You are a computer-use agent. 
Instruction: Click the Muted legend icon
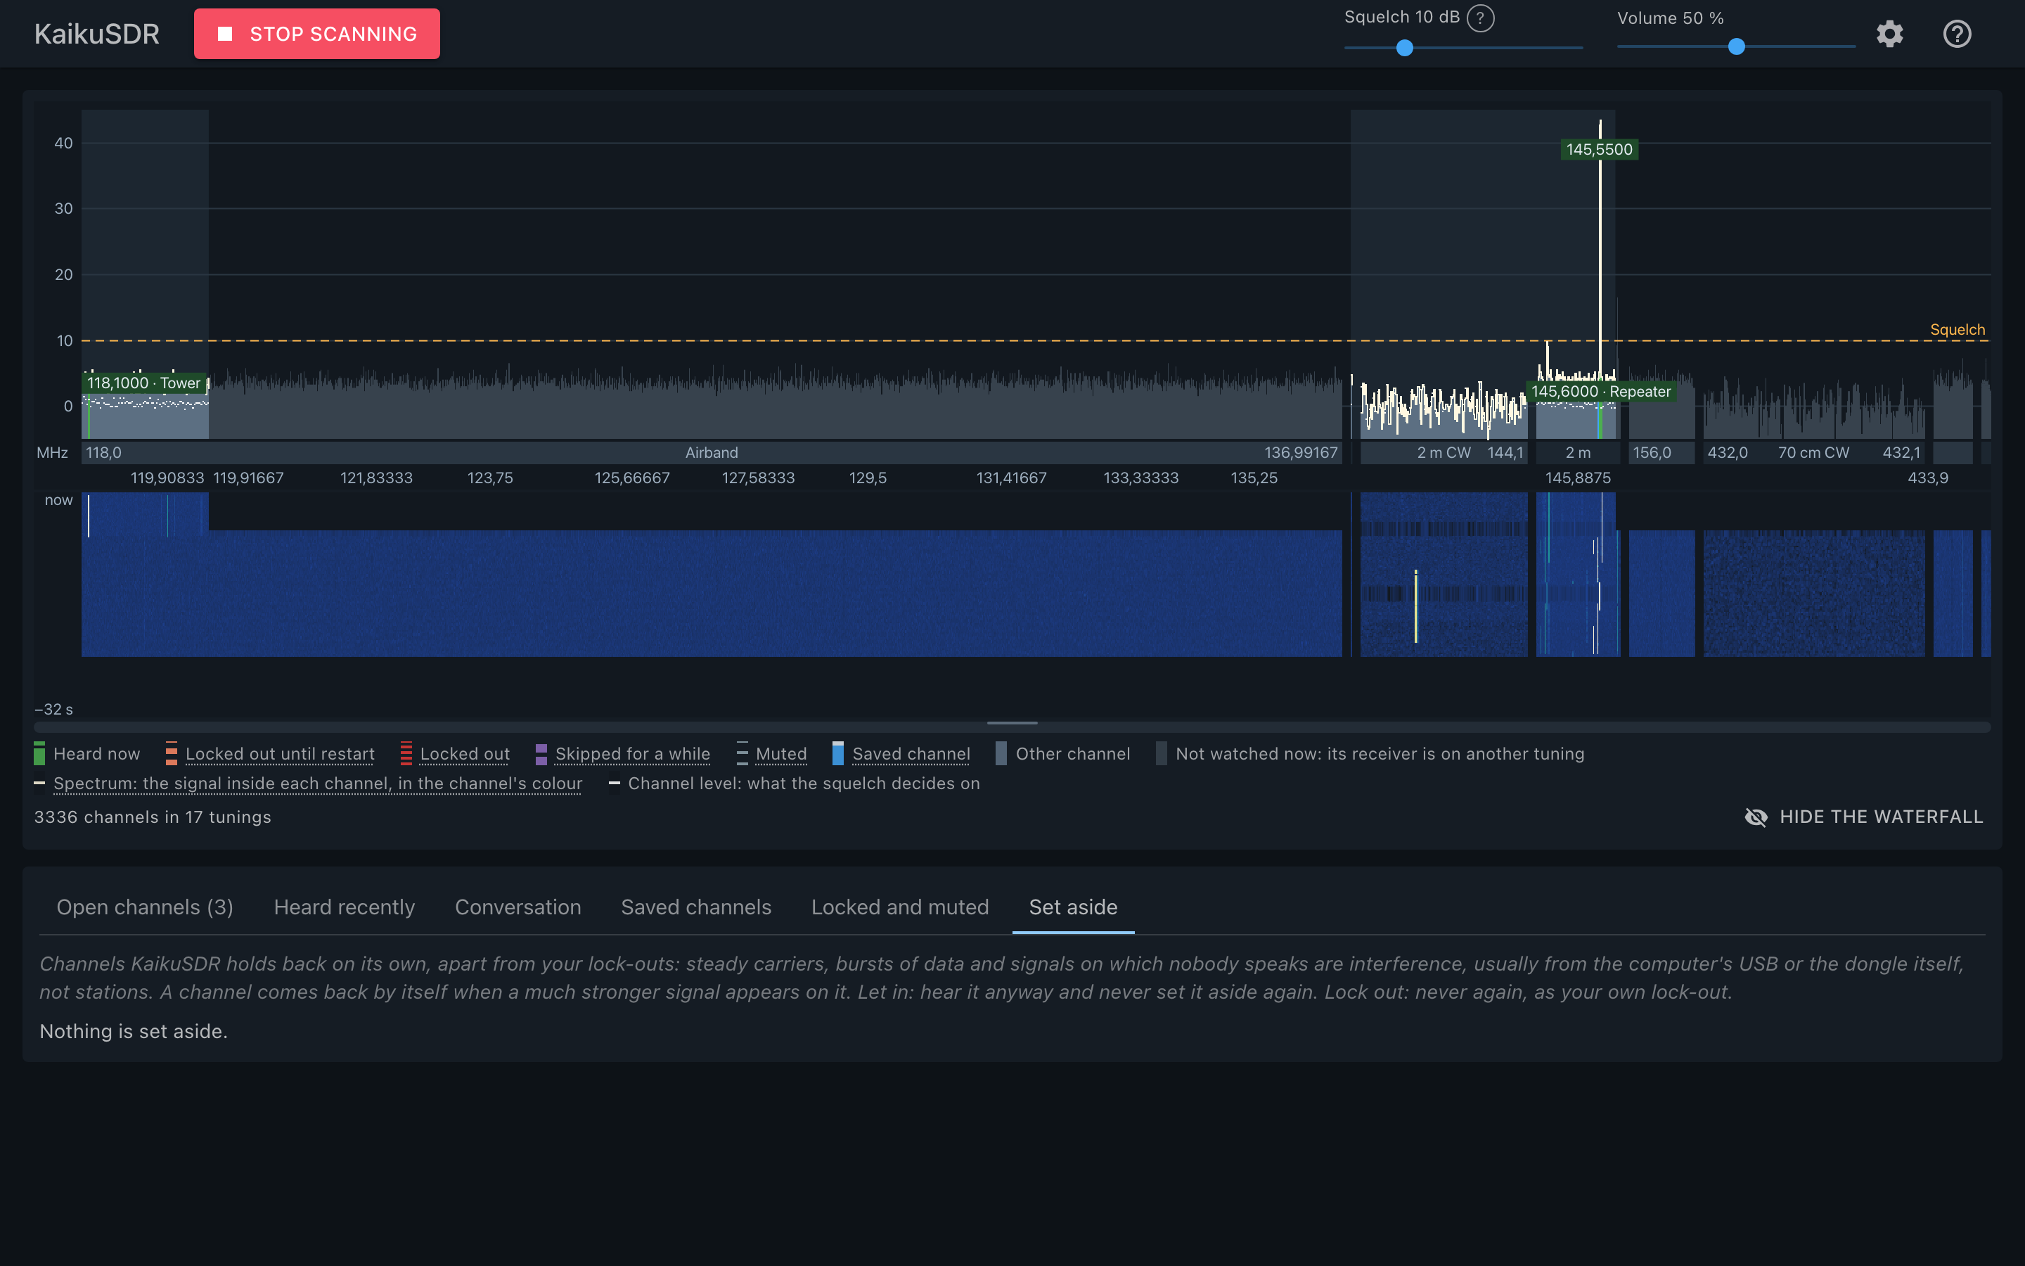tap(741, 753)
